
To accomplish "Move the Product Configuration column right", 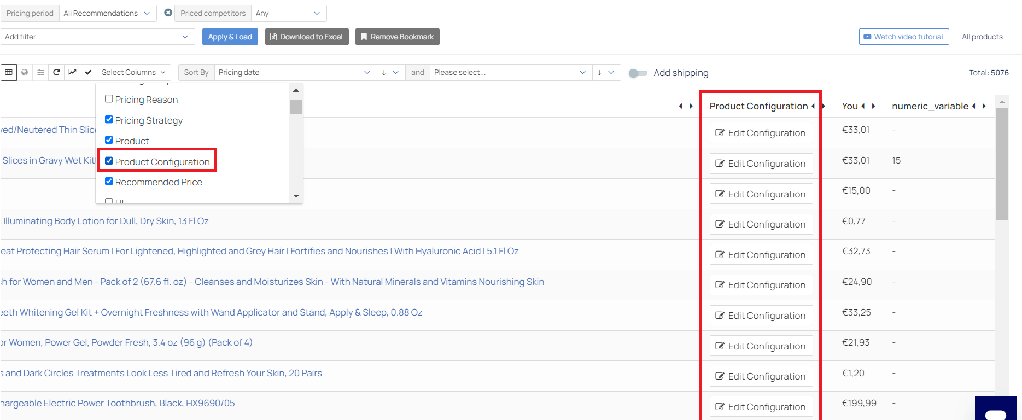I will (x=824, y=106).
